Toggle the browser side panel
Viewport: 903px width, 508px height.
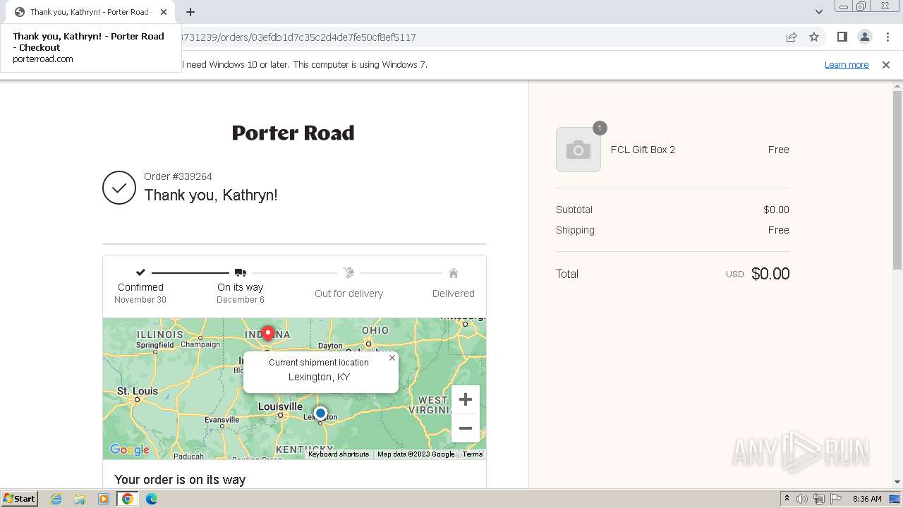(x=842, y=37)
